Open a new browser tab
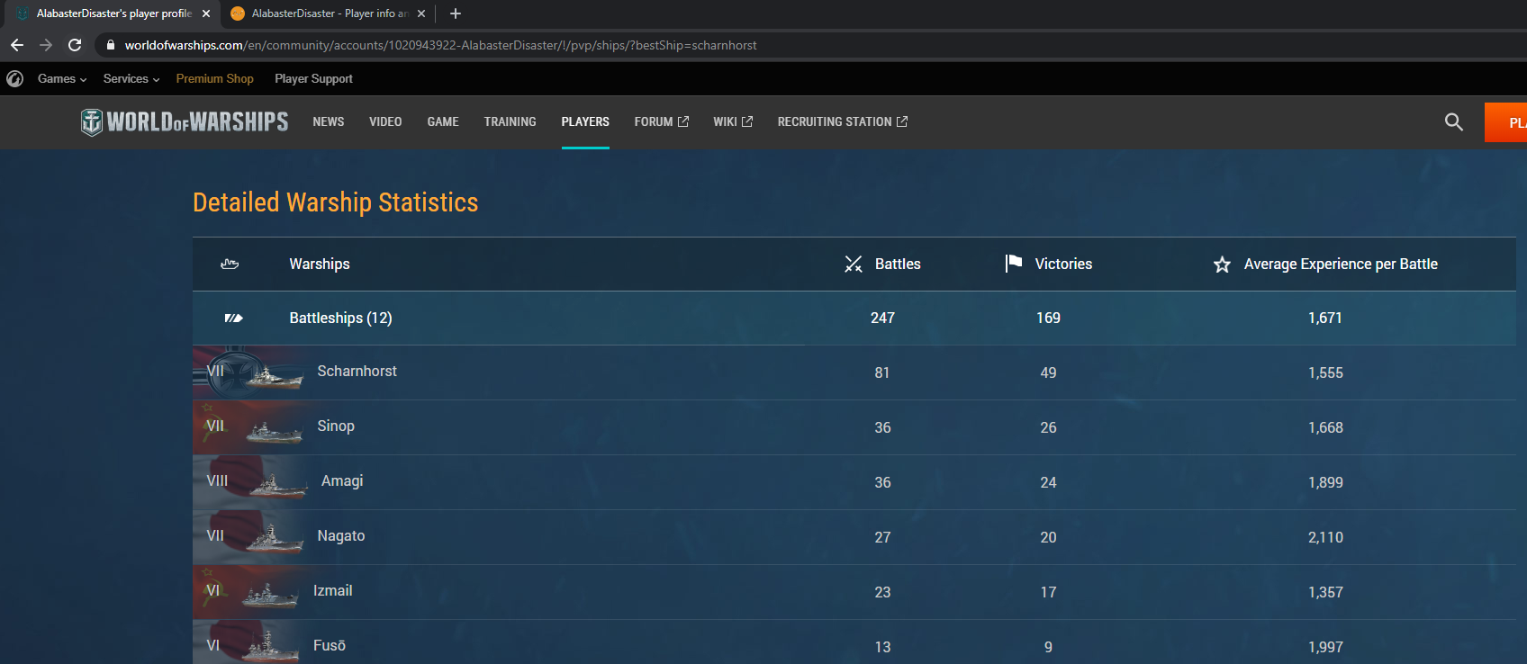 [456, 13]
